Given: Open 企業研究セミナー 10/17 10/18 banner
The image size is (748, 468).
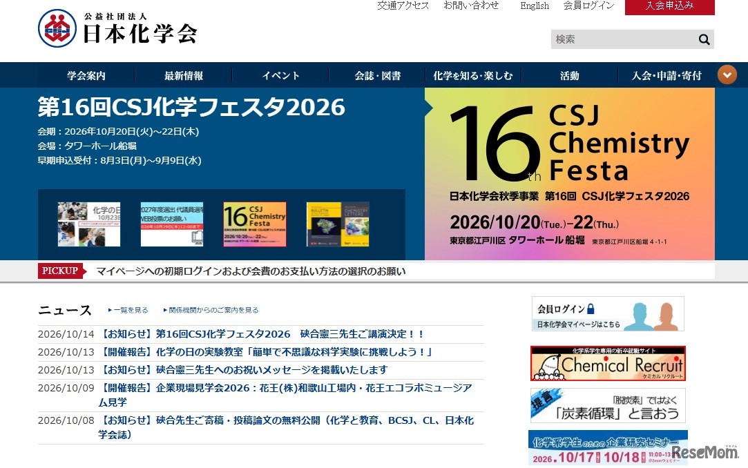Looking at the screenshot, I should 608,447.
